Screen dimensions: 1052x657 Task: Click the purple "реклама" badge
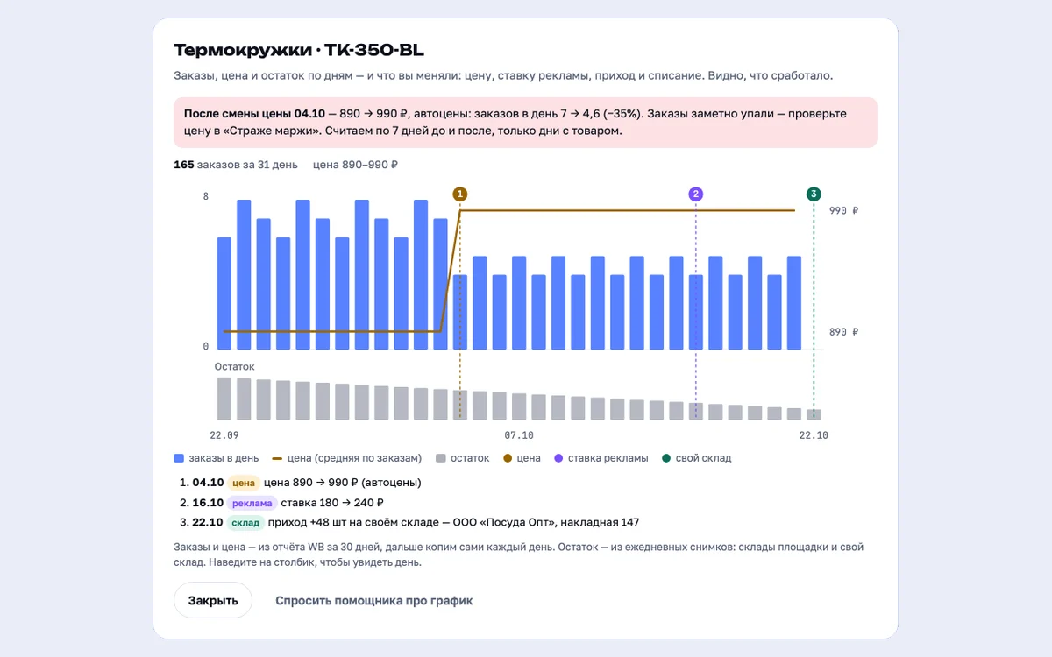tap(252, 503)
